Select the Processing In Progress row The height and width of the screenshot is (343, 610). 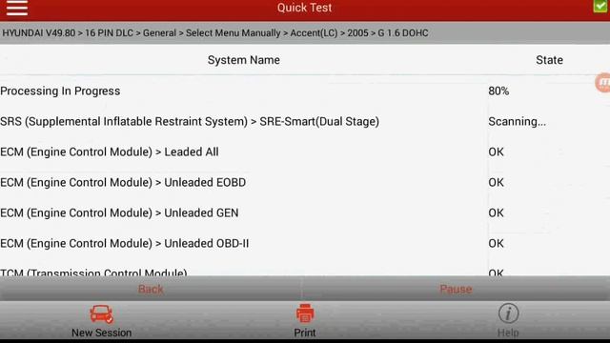click(x=305, y=91)
